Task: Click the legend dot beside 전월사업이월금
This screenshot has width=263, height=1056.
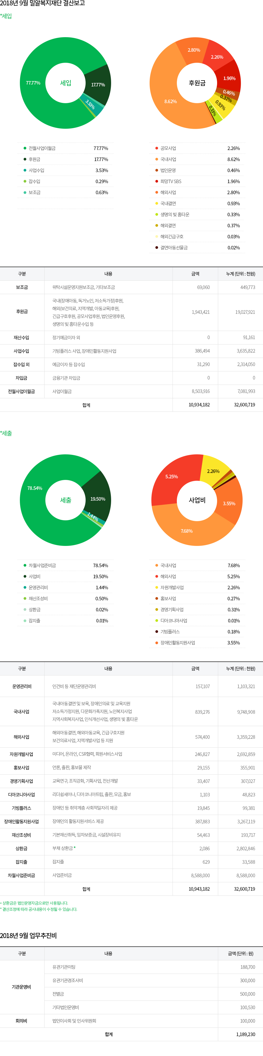Action: [x=25, y=148]
